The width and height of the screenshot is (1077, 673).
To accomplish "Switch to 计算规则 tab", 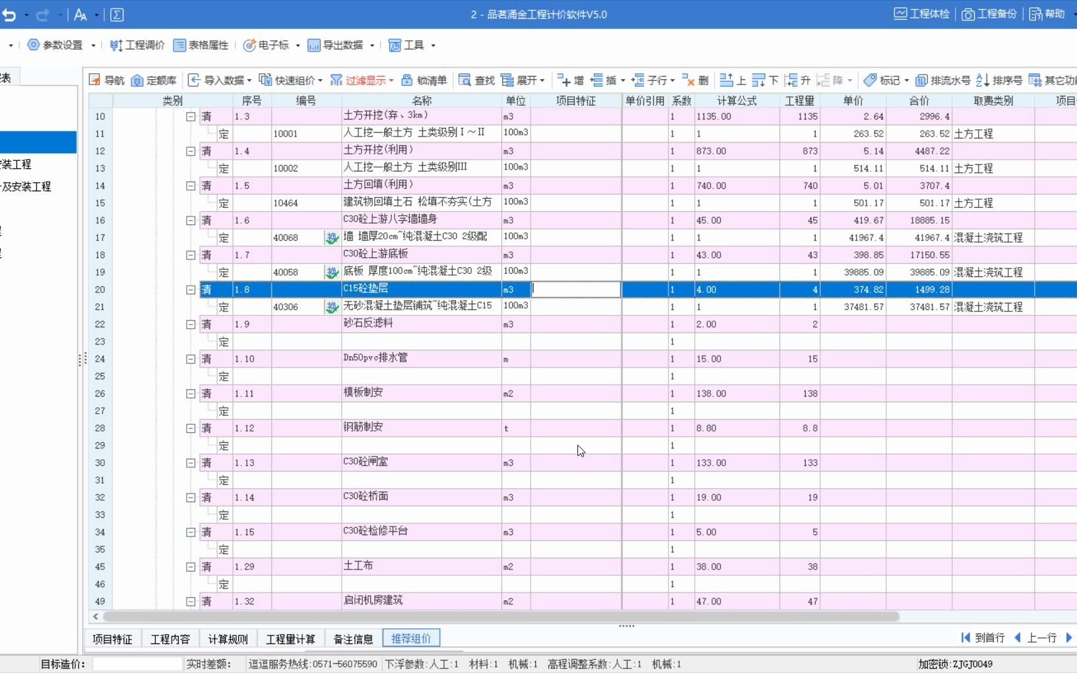I will tap(228, 639).
